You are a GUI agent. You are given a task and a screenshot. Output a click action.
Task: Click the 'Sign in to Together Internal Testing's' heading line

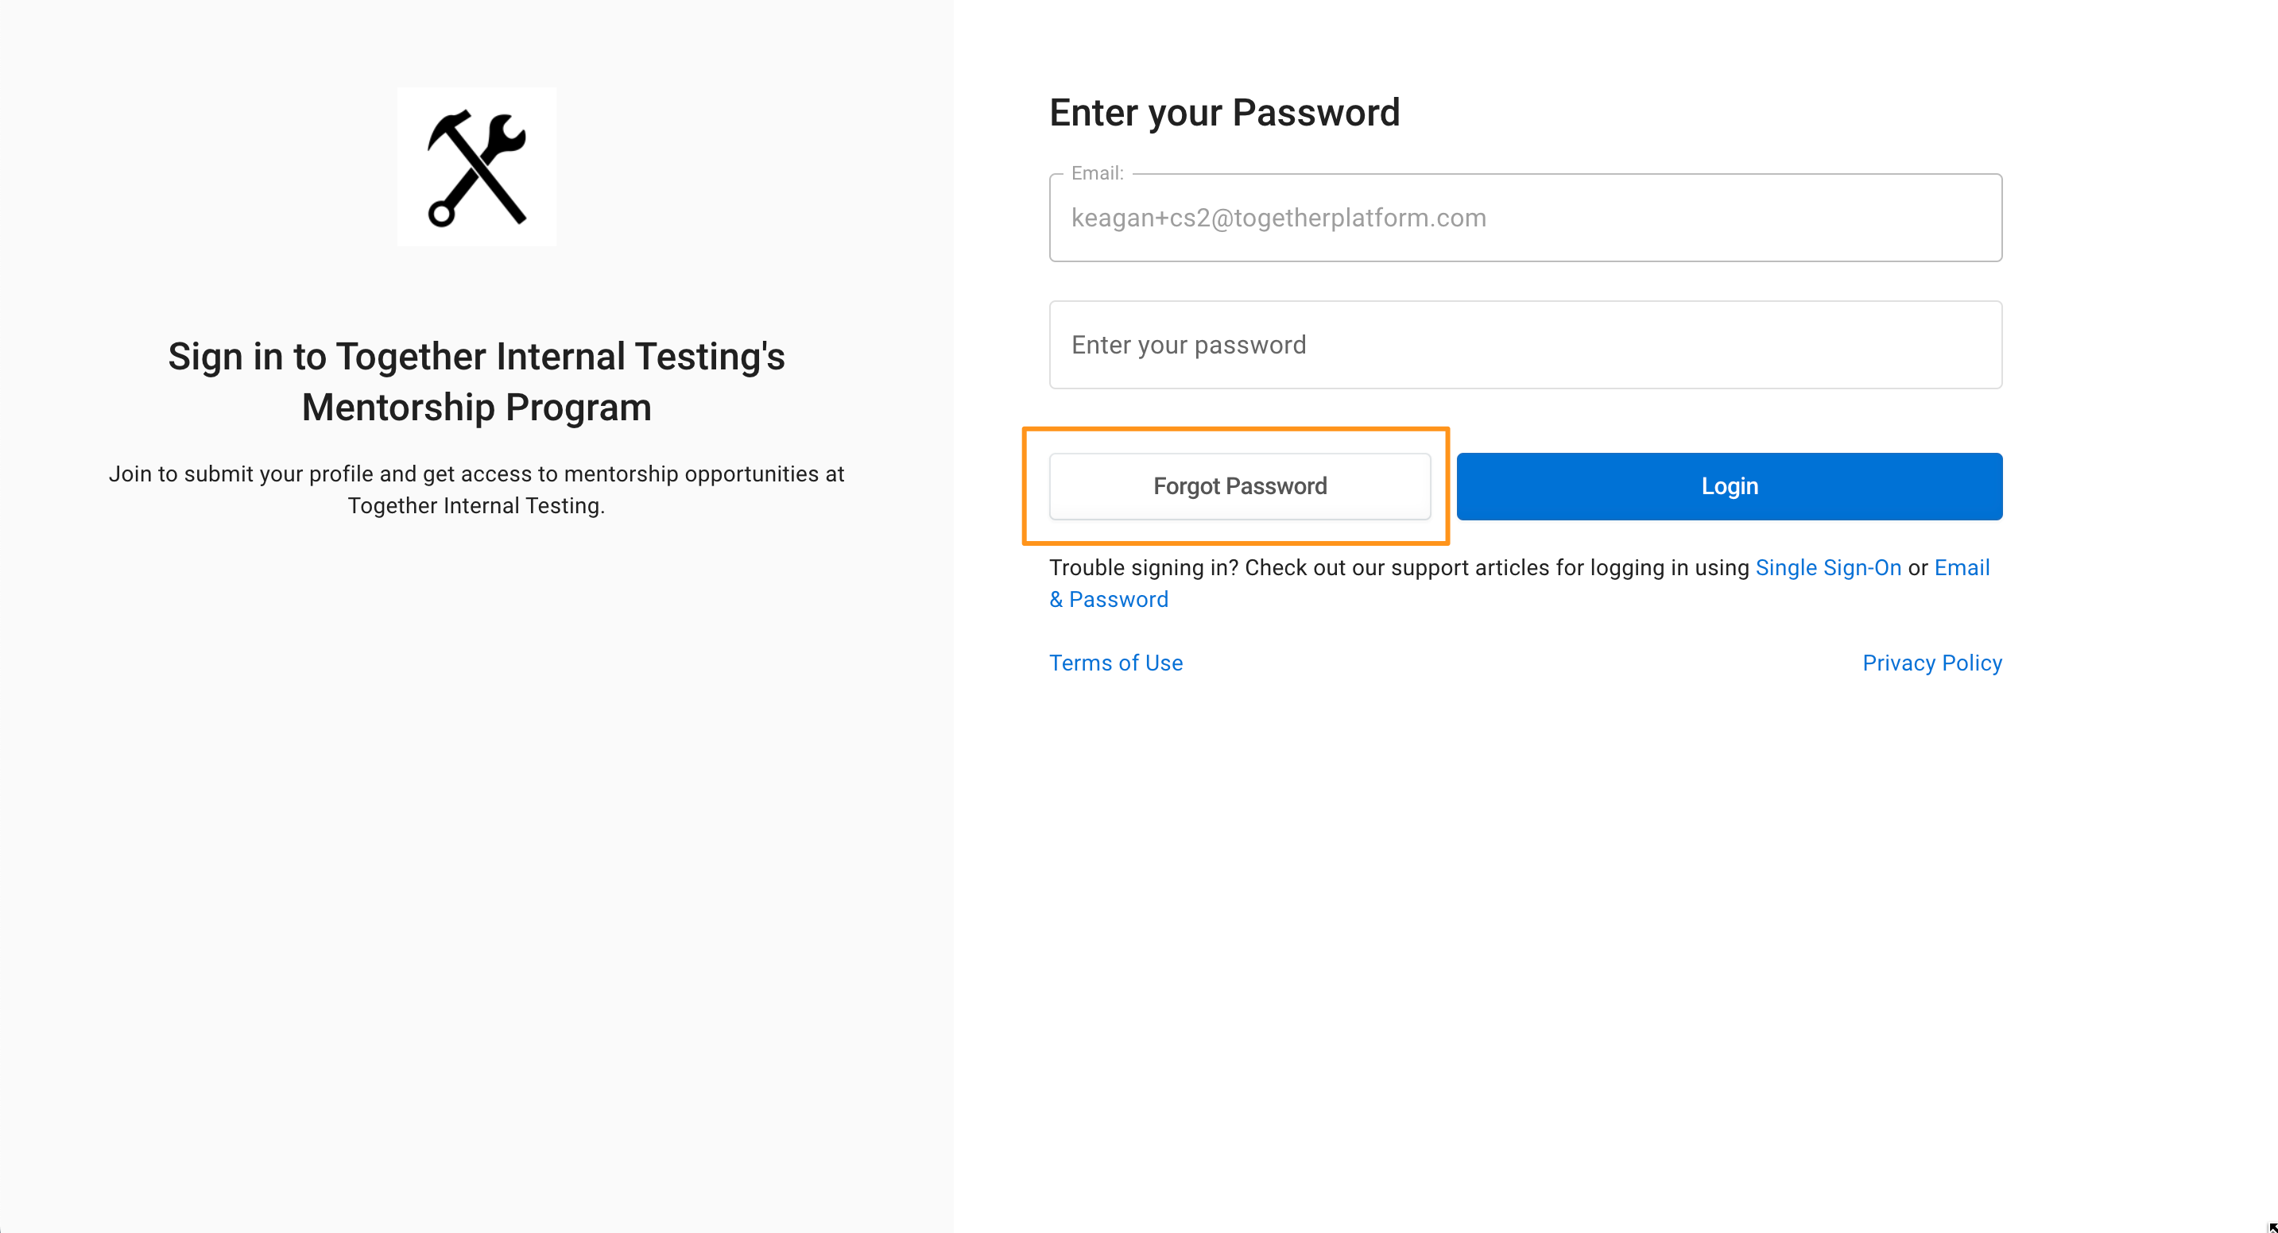(477, 356)
